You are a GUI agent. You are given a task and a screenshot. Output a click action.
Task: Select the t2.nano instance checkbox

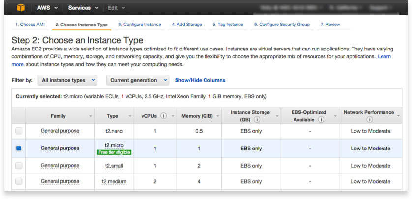pos(19,131)
